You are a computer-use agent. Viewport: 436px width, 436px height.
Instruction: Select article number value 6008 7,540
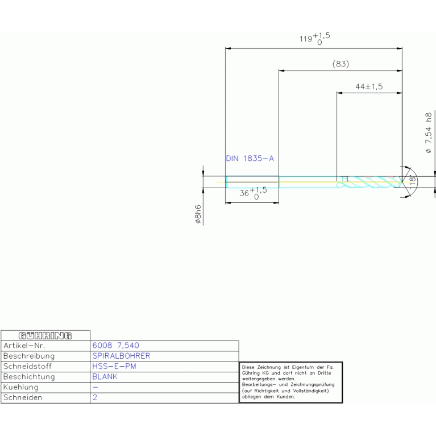tap(115, 346)
